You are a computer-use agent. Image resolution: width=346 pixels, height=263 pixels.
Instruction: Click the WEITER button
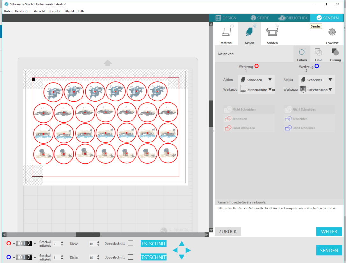point(329,231)
